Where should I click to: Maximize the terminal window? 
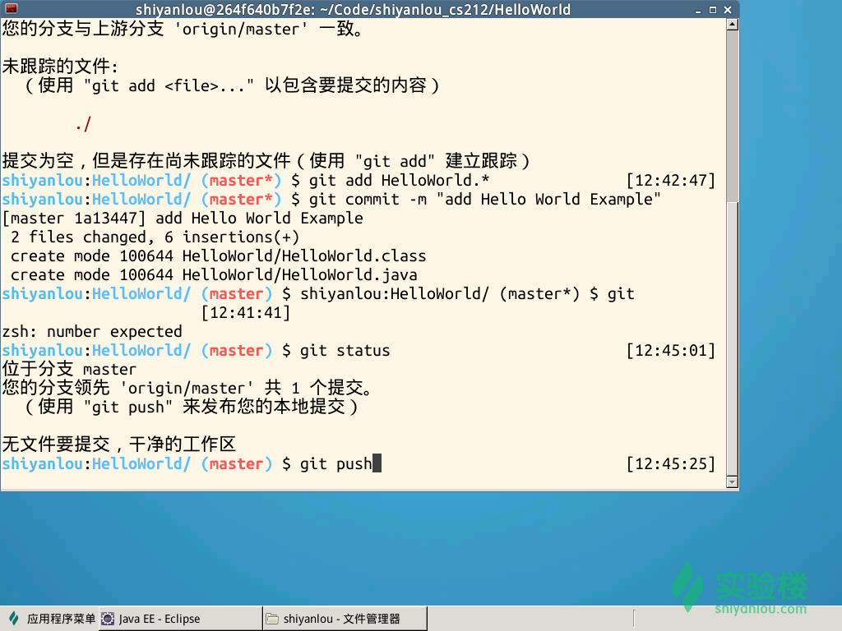pyautogui.click(x=713, y=10)
